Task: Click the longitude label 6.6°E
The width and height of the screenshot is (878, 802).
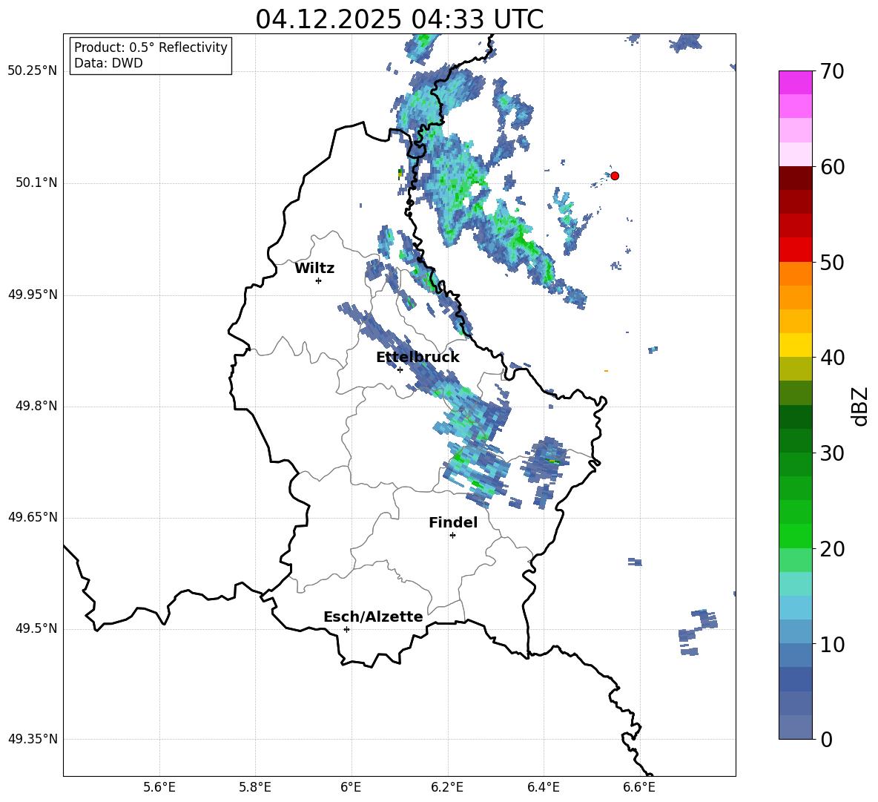Action: coord(639,787)
